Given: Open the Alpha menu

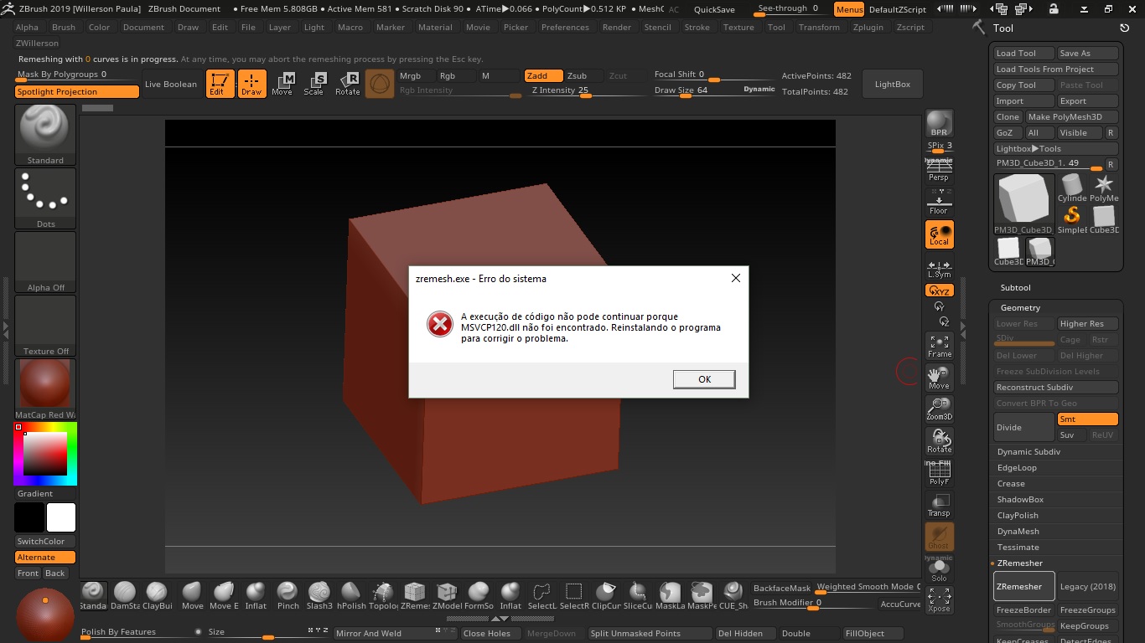Looking at the screenshot, I should click(x=27, y=27).
